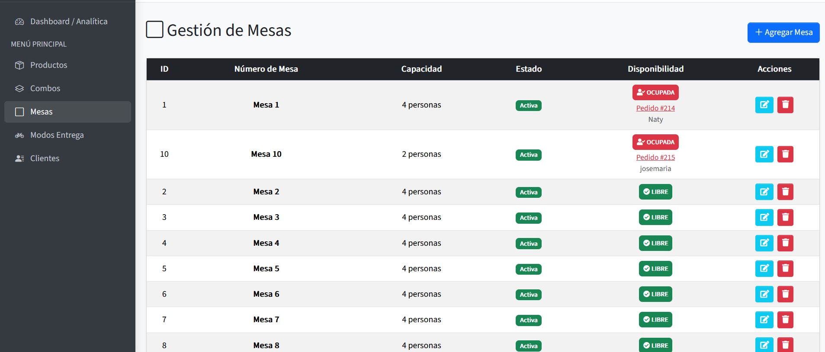
Task: Delete Mesa 1 using the trash icon
Action: [x=785, y=105]
